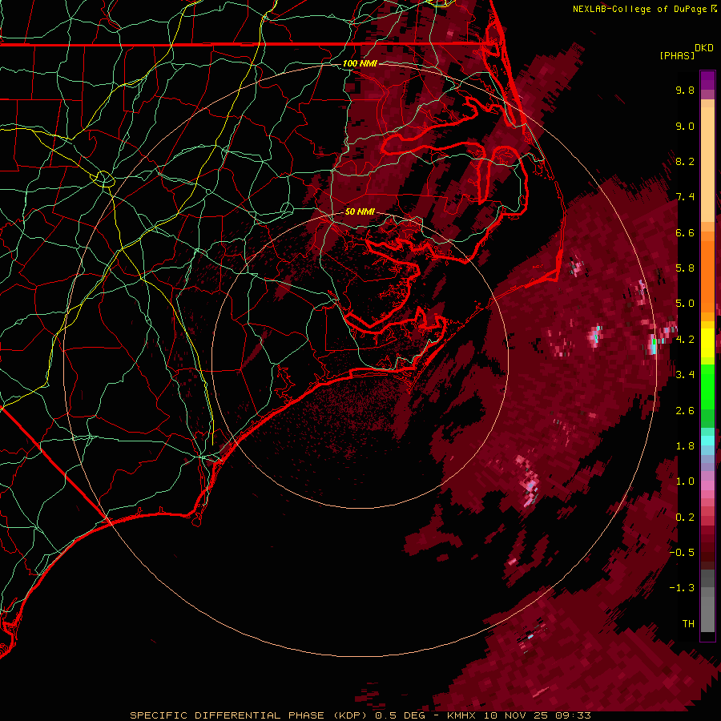Click the 2.6 value on the color scale
Viewport: 721px width, 721px height.
click(685, 411)
